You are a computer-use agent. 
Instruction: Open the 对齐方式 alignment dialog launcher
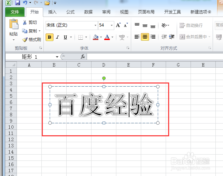pos(210,48)
